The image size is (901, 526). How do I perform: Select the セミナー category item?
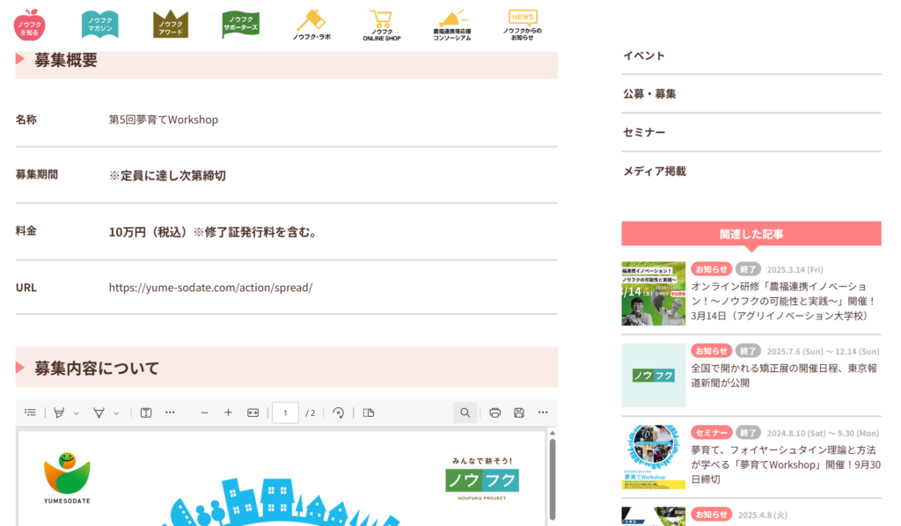click(644, 133)
